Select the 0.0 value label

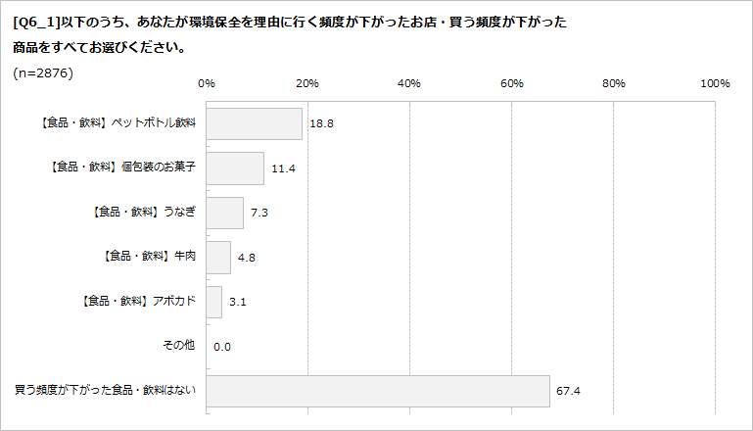pyautogui.click(x=221, y=347)
